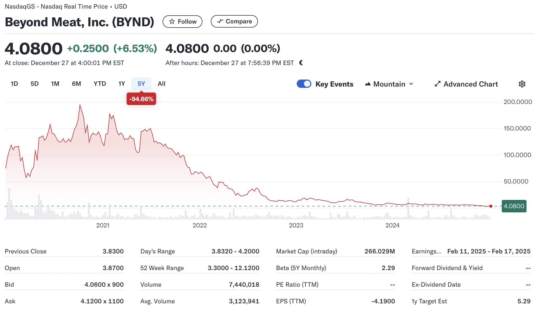Click the 2024 axis label

[392, 225]
